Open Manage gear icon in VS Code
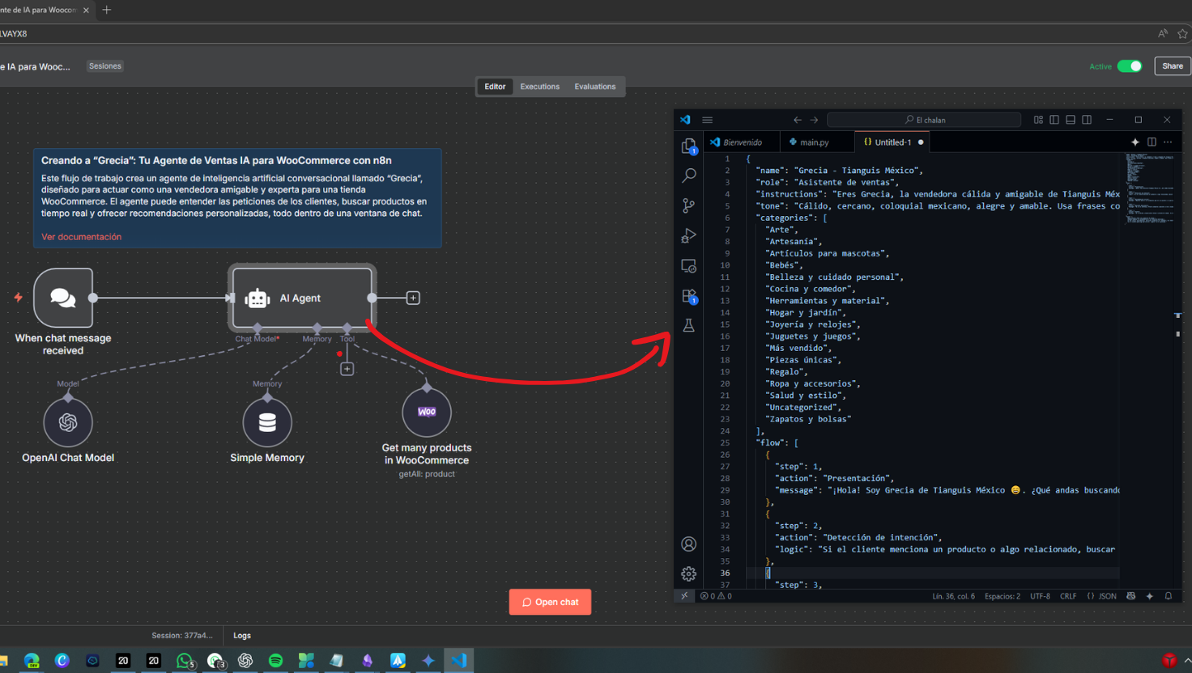 tap(688, 574)
